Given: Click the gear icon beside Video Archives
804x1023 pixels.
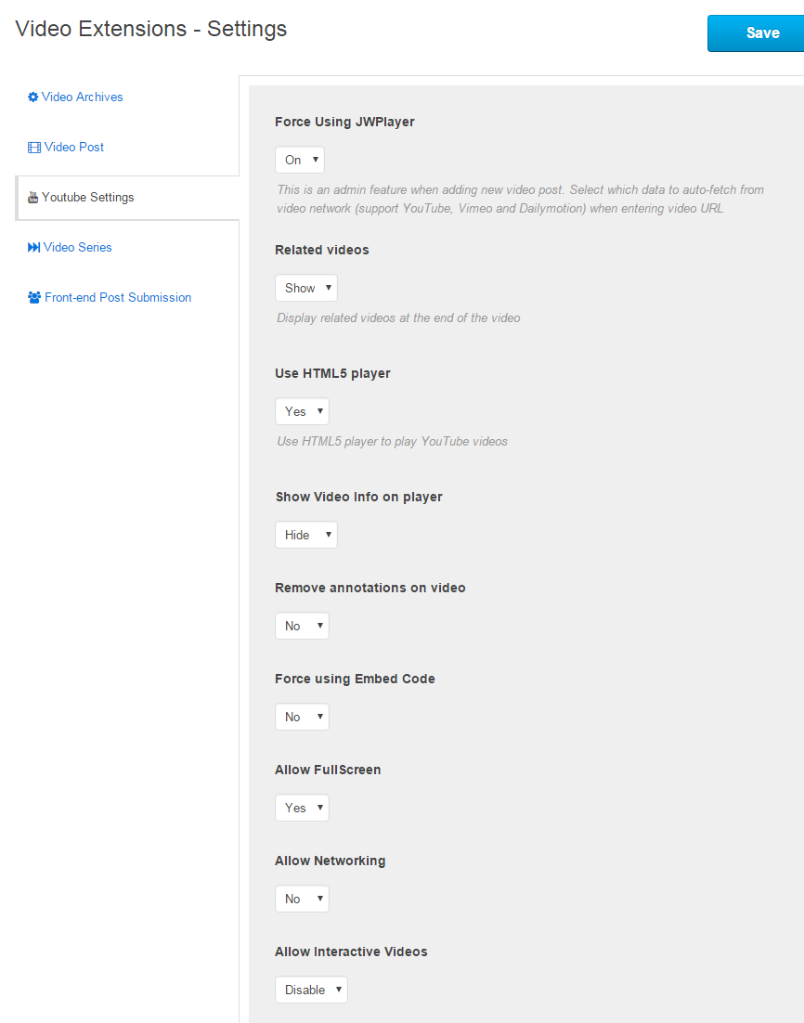Looking at the screenshot, I should (x=33, y=97).
